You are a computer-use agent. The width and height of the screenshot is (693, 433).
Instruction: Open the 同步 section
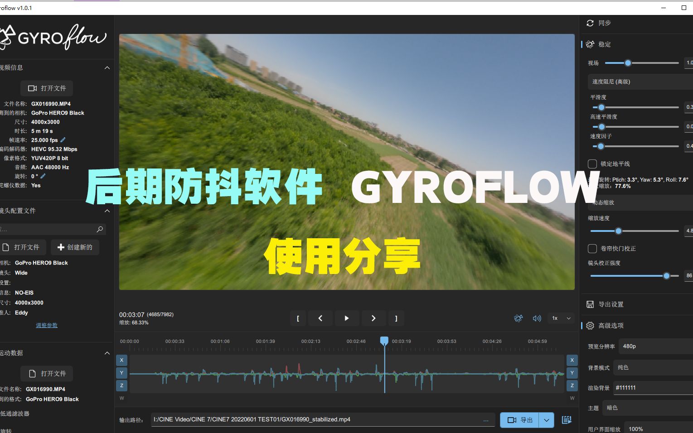tap(637, 23)
